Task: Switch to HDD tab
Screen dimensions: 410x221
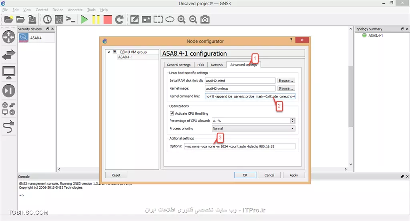Action: (x=201, y=65)
